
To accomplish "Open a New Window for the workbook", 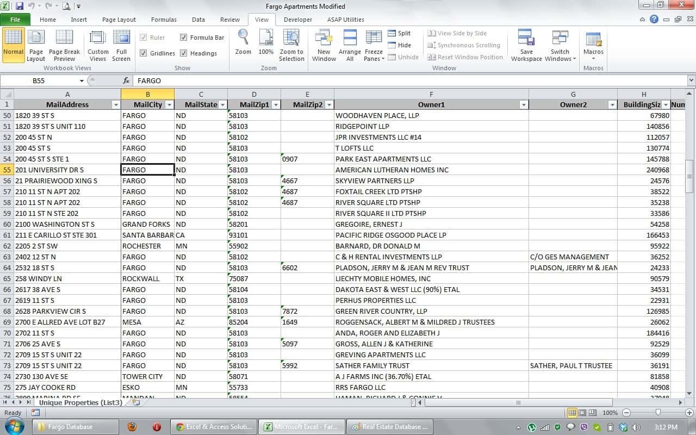I will point(324,45).
